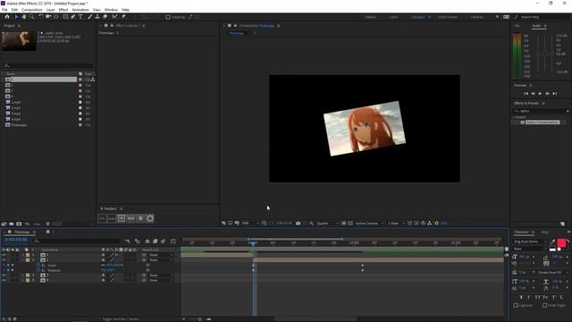Select the Clone Stamp tool
This screenshot has height=322, width=572.
97,17
